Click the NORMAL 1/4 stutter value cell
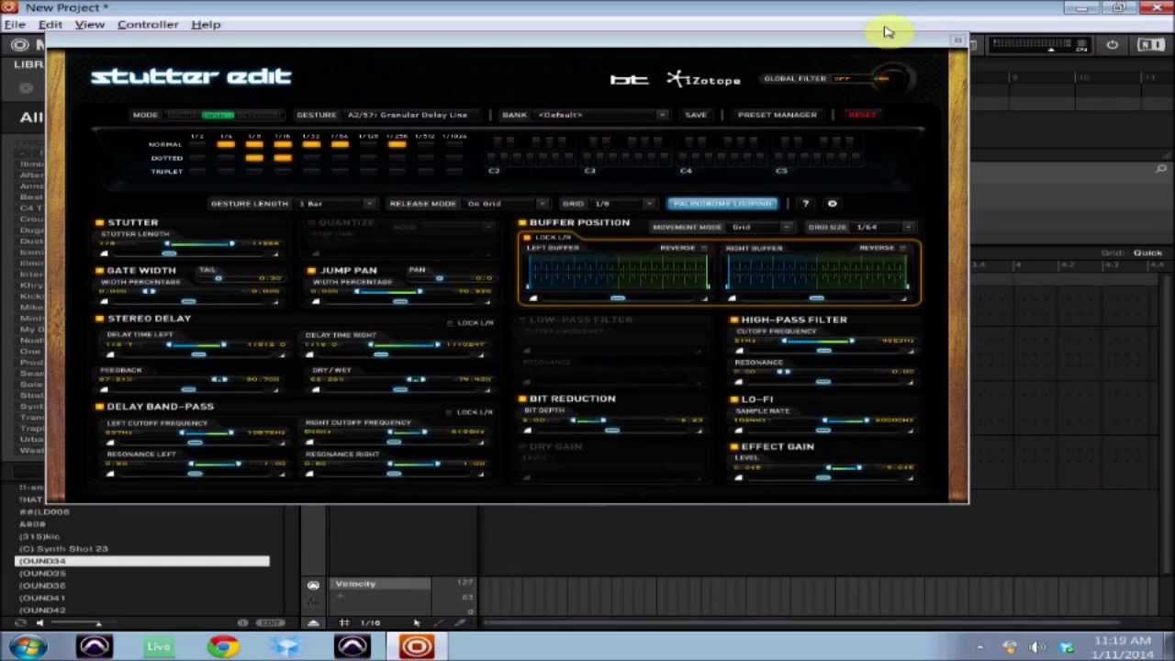 tap(226, 144)
